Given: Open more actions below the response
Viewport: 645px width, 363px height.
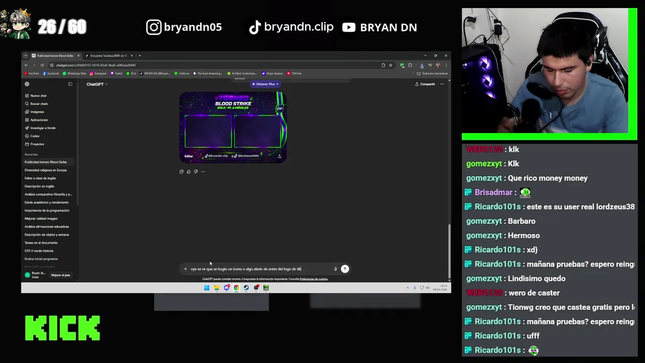Looking at the screenshot, I should click(203, 171).
